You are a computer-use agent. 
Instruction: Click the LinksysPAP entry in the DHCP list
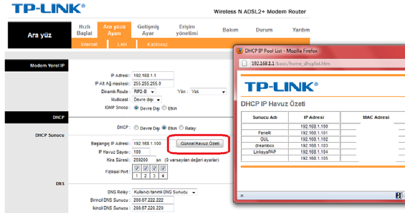point(264,152)
